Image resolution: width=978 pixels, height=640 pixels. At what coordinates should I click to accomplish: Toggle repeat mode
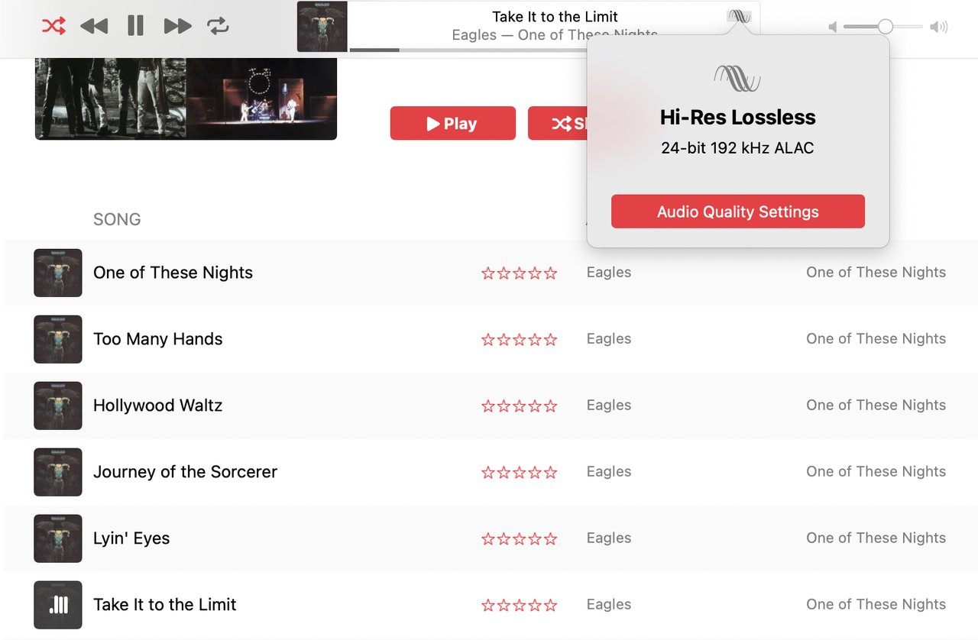[x=219, y=26]
